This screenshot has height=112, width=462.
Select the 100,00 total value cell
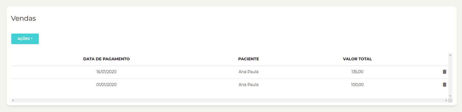[357, 85]
